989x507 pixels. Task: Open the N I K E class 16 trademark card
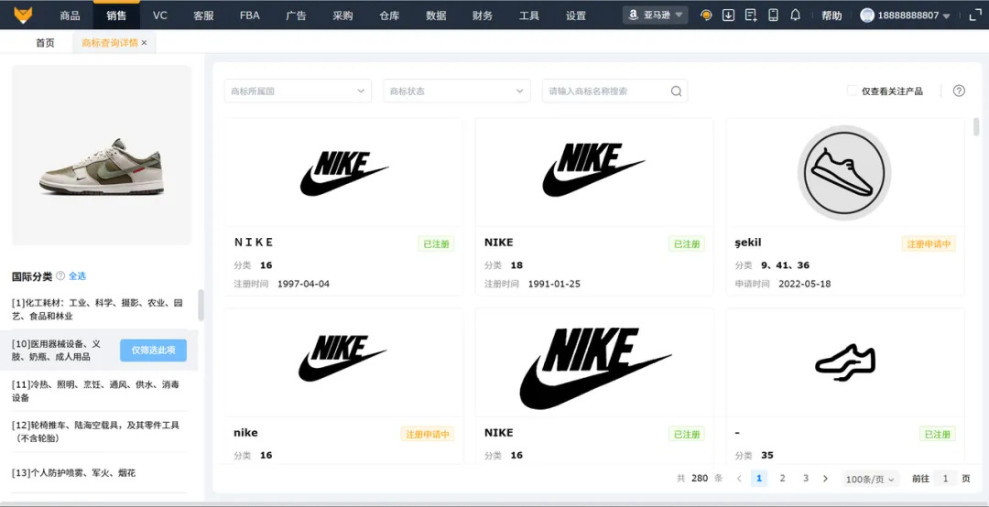(x=343, y=206)
